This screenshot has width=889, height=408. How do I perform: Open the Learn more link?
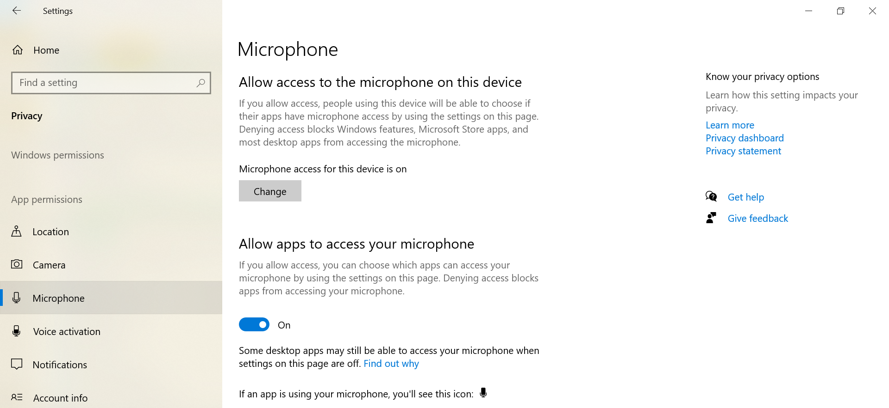[730, 125]
